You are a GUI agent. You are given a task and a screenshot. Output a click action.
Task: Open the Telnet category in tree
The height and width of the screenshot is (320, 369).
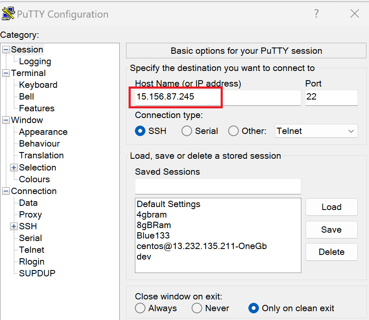click(x=32, y=250)
